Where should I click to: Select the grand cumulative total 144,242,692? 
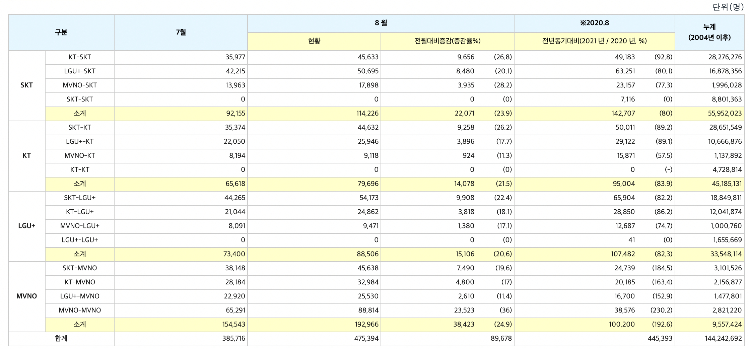(x=724, y=339)
